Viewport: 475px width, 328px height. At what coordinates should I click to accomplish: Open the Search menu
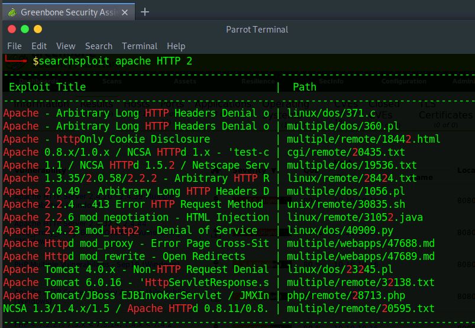coord(99,46)
